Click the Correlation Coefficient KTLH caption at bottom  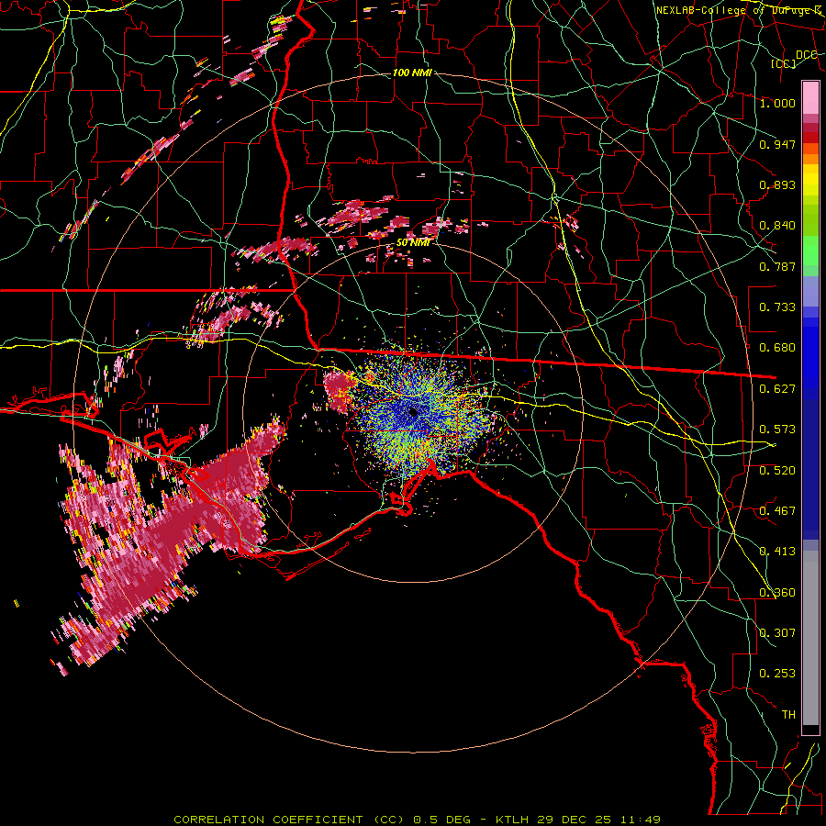coord(417,820)
